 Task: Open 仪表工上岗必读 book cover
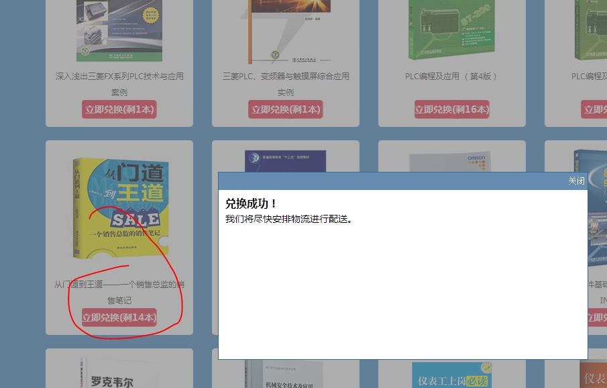(452, 375)
